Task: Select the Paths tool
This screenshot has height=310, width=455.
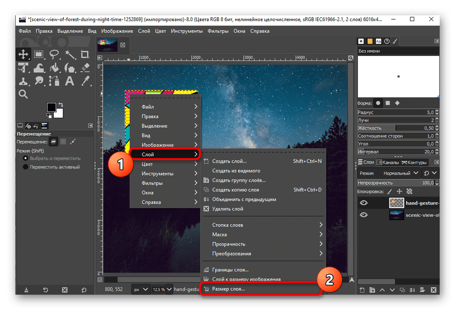Action: point(54,81)
